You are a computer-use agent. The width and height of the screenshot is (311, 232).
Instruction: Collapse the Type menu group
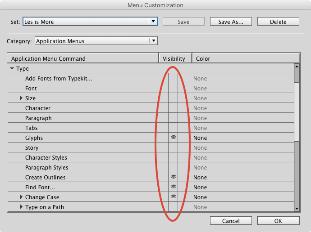click(12, 69)
